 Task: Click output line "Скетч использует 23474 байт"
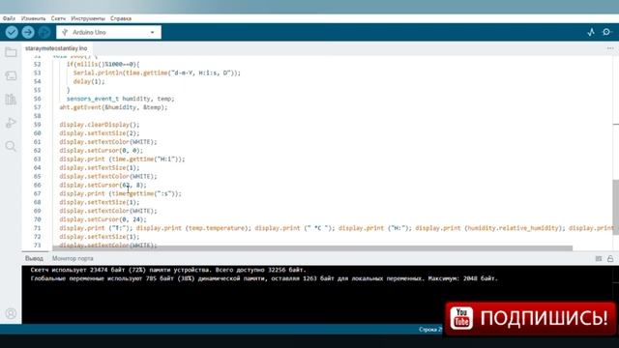coord(168,270)
